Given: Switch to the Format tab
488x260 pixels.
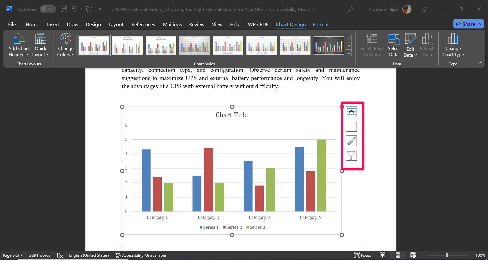Looking at the screenshot, I should (321, 24).
